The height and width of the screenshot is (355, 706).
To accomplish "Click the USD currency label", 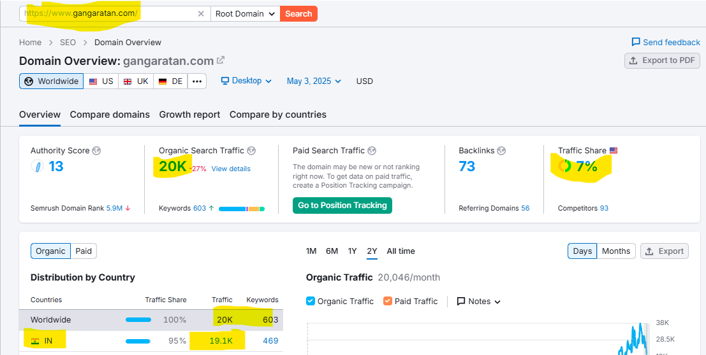I will 364,81.
